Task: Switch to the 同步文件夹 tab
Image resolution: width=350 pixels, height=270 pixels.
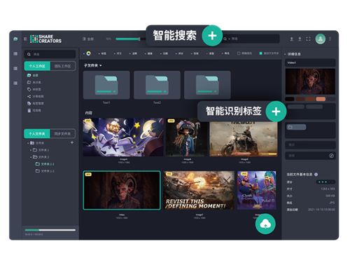Action: [x=62, y=134]
